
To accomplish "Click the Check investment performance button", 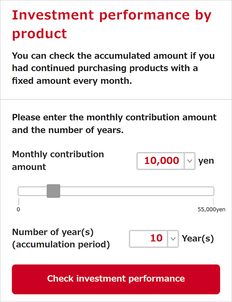I will (x=116, y=279).
